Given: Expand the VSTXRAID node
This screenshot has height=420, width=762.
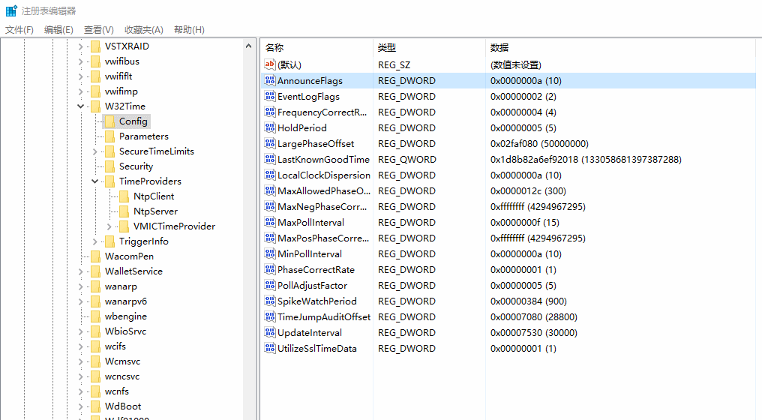Looking at the screenshot, I should tap(81, 46).
